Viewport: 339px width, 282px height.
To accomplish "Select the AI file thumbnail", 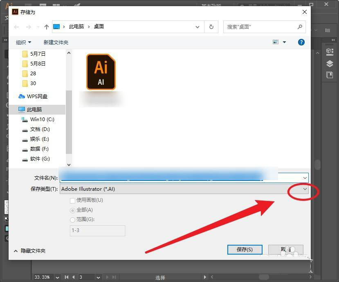I will pyautogui.click(x=101, y=72).
